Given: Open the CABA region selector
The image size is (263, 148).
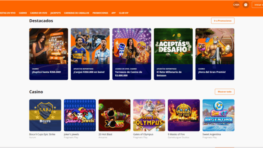Looking at the screenshot, I should coord(236,5).
